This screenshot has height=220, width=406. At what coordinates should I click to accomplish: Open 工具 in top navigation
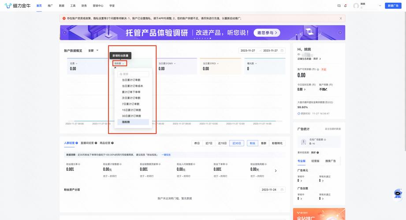pos(73,6)
